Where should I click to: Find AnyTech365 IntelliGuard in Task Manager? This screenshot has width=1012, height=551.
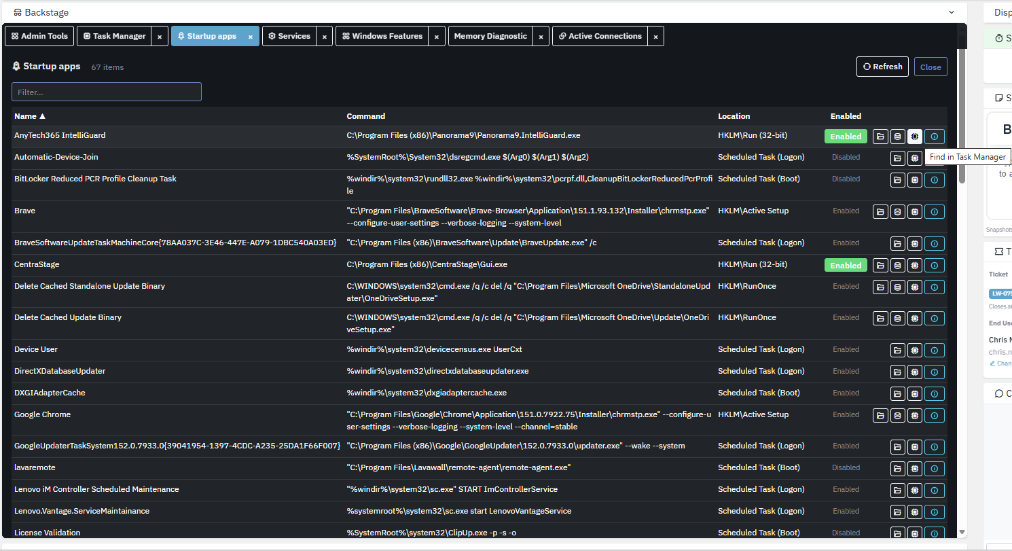click(x=915, y=137)
